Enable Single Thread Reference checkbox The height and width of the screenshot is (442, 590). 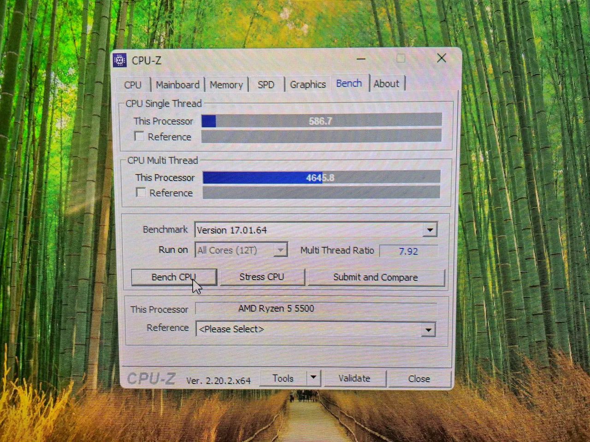click(x=139, y=136)
